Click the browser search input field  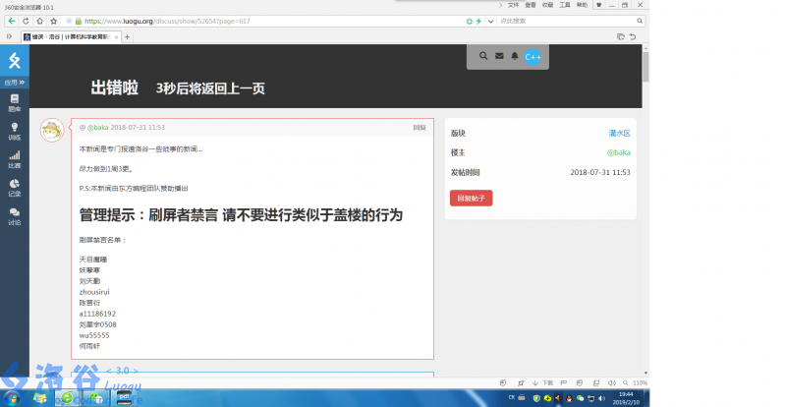[x=550, y=20]
